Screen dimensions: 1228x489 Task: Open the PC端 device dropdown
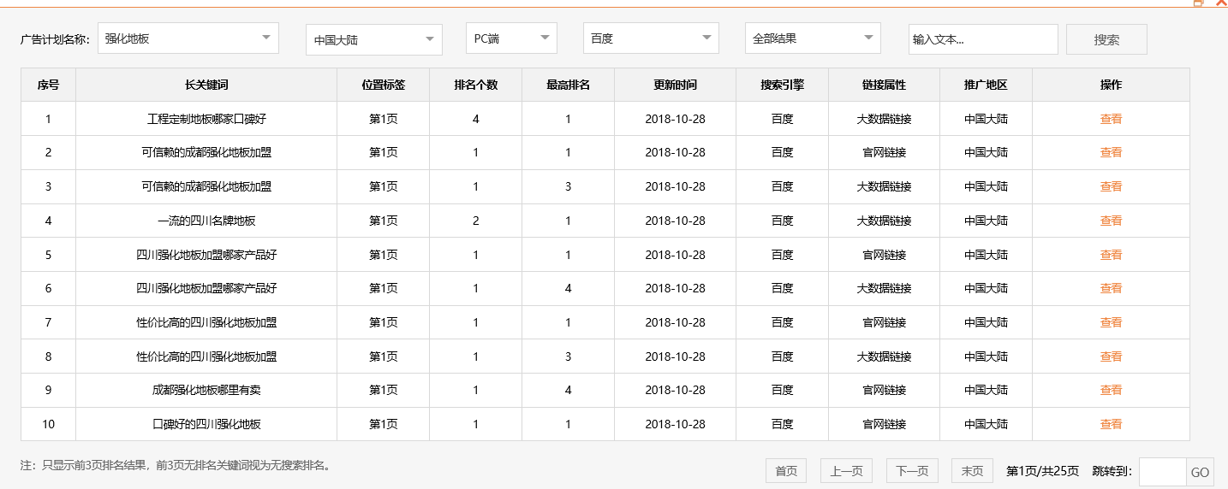[512, 38]
